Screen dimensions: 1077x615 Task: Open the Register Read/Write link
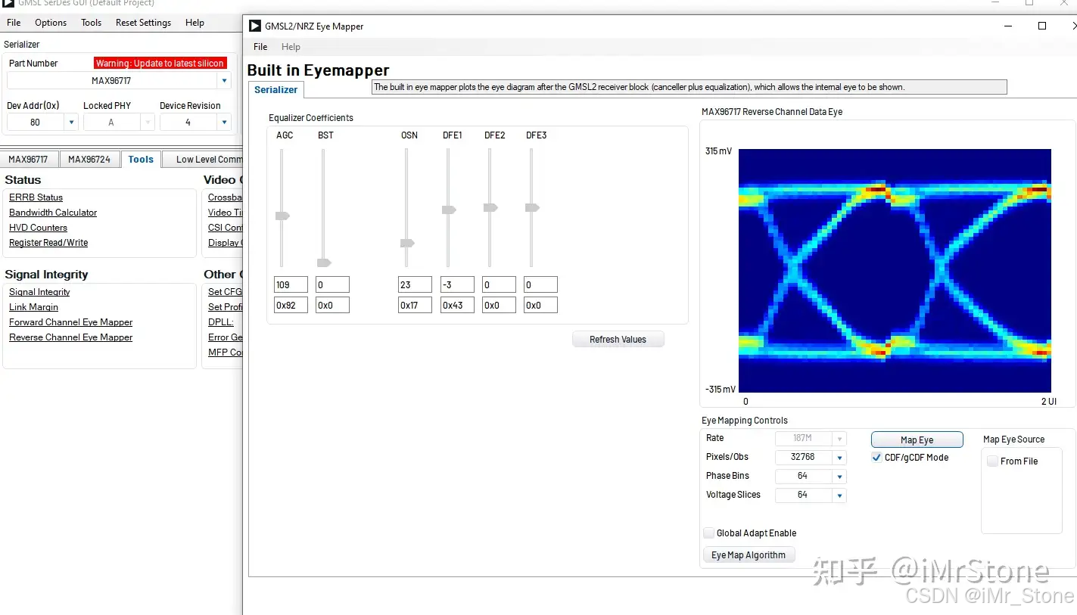pos(48,243)
